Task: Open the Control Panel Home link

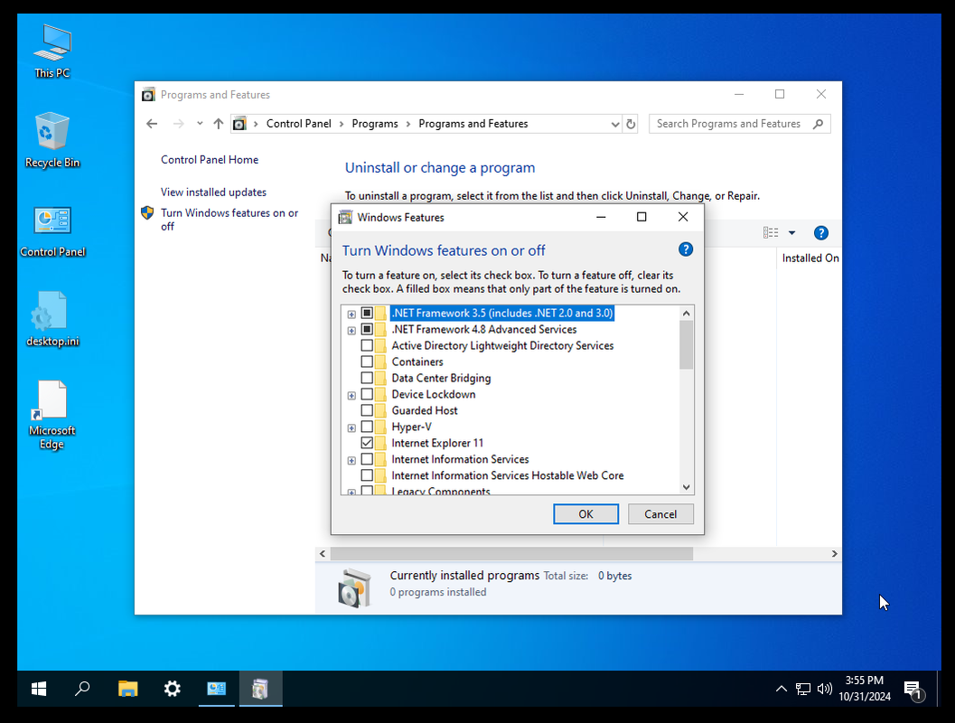Action: pyautogui.click(x=210, y=160)
